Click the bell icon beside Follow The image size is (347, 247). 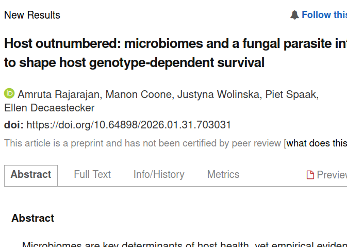click(294, 15)
